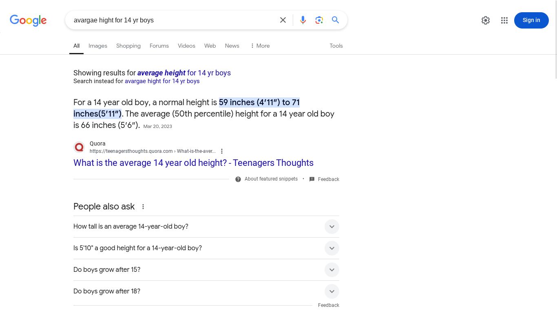Viewport: 557px width, 313px height.
Task: Expand "Is 5'10" a good height" question
Action: point(332,248)
